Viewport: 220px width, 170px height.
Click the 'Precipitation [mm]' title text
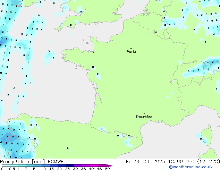[x=23, y=162]
